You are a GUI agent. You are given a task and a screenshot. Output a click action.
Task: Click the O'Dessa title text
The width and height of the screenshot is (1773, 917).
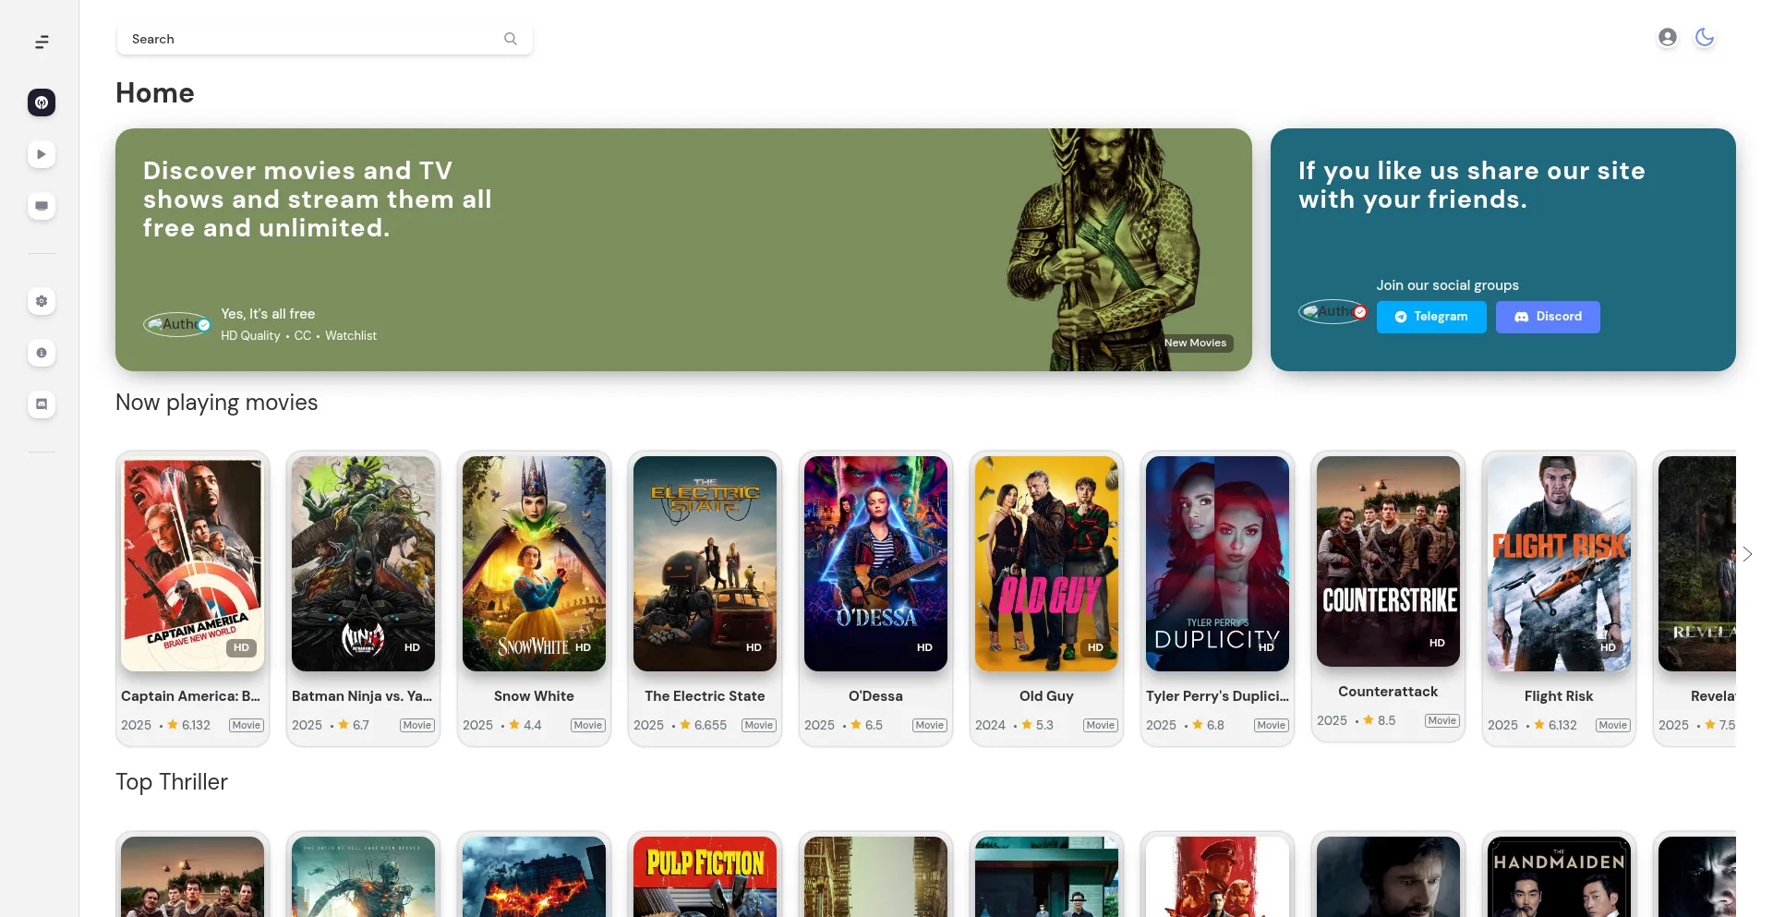(875, 696)
